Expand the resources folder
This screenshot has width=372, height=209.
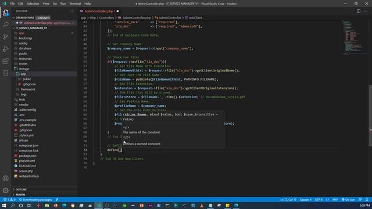pos(26,59)
